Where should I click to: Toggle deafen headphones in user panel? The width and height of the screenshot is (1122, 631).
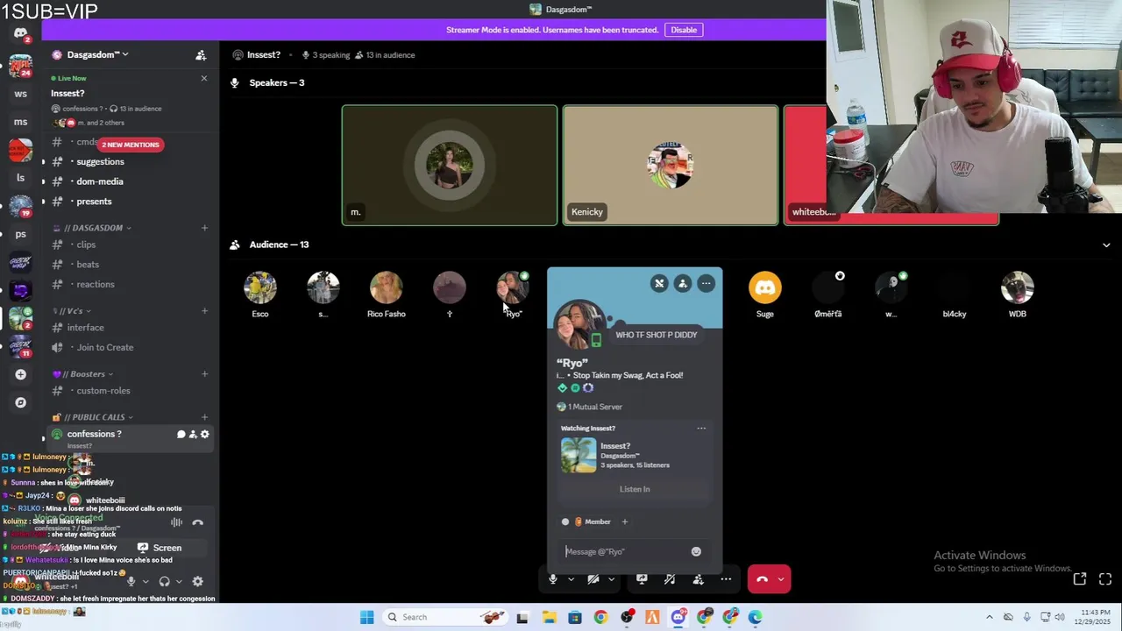(x=164, y=581)
